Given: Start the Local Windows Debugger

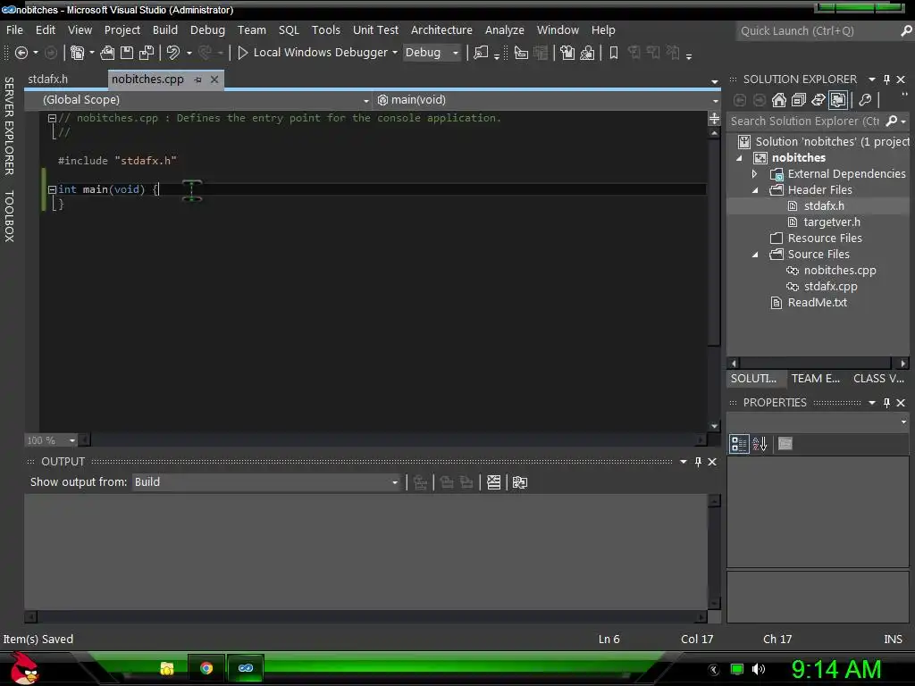Looking at the screenshot, I should (x=313, y=53).
